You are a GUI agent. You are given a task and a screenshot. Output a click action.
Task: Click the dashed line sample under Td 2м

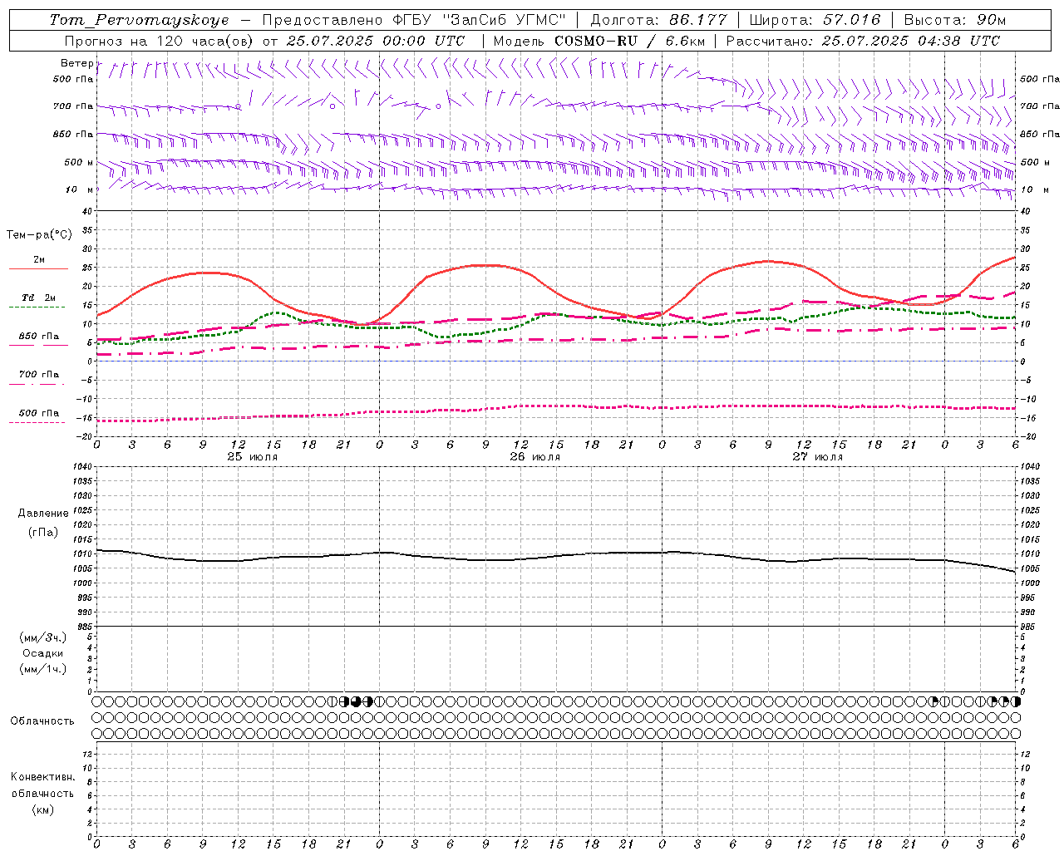click(37, 307)
